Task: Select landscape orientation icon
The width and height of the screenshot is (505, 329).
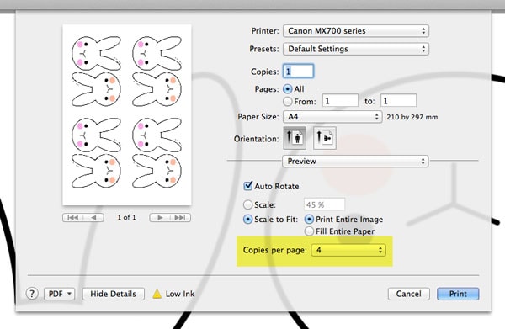Action: coord(325,138)
